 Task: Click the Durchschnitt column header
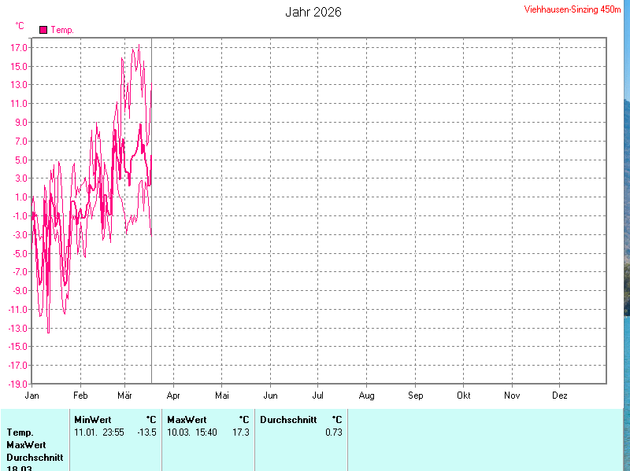(288, 420)
